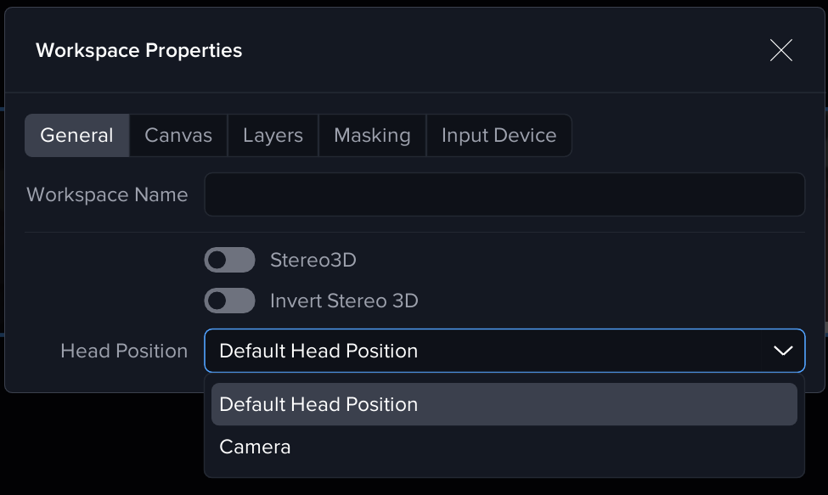
Task: Click the Stereo3D label text
Action: point(313,260)
